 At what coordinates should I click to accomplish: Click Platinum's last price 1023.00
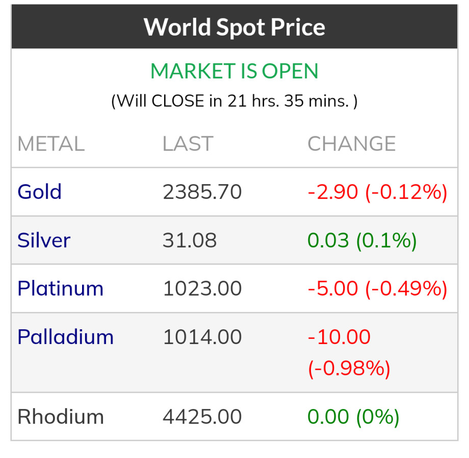202,289
